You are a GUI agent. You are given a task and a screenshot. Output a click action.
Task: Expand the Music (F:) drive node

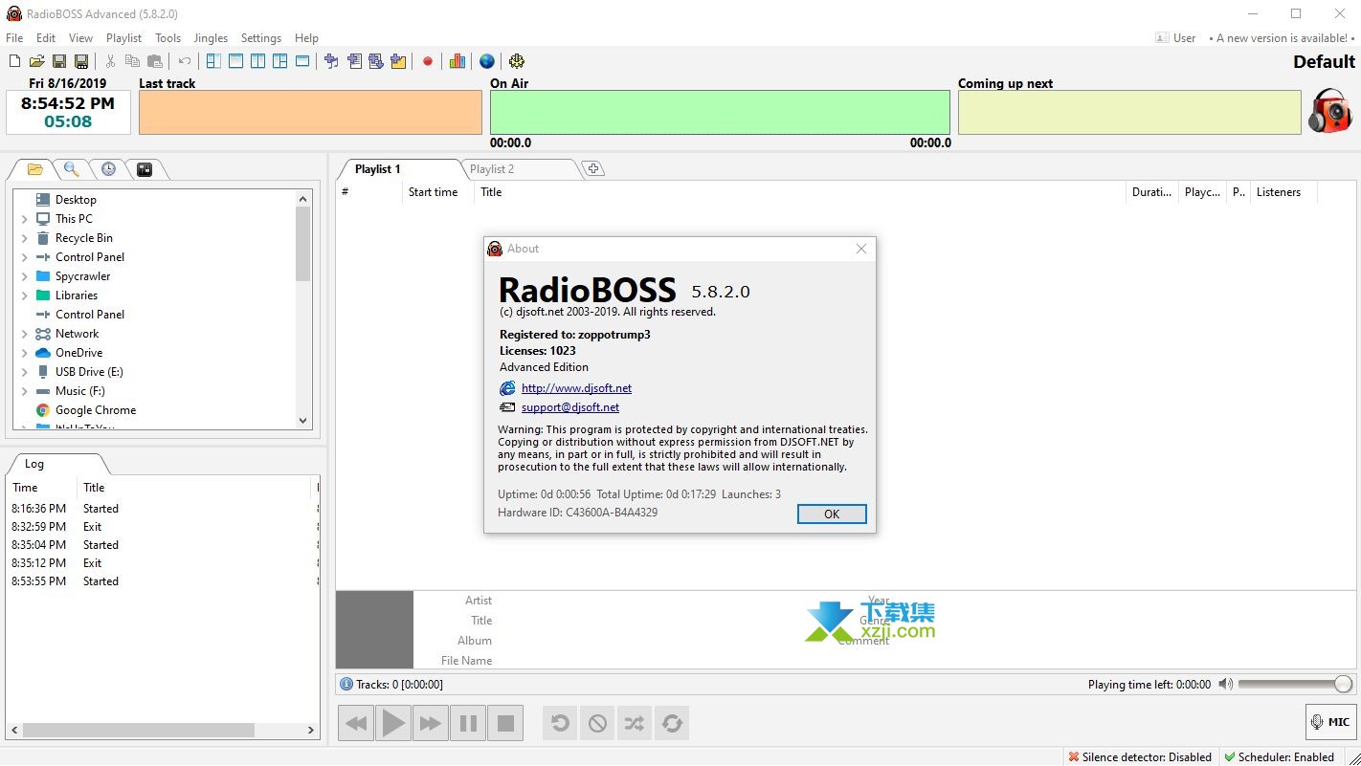24,391
